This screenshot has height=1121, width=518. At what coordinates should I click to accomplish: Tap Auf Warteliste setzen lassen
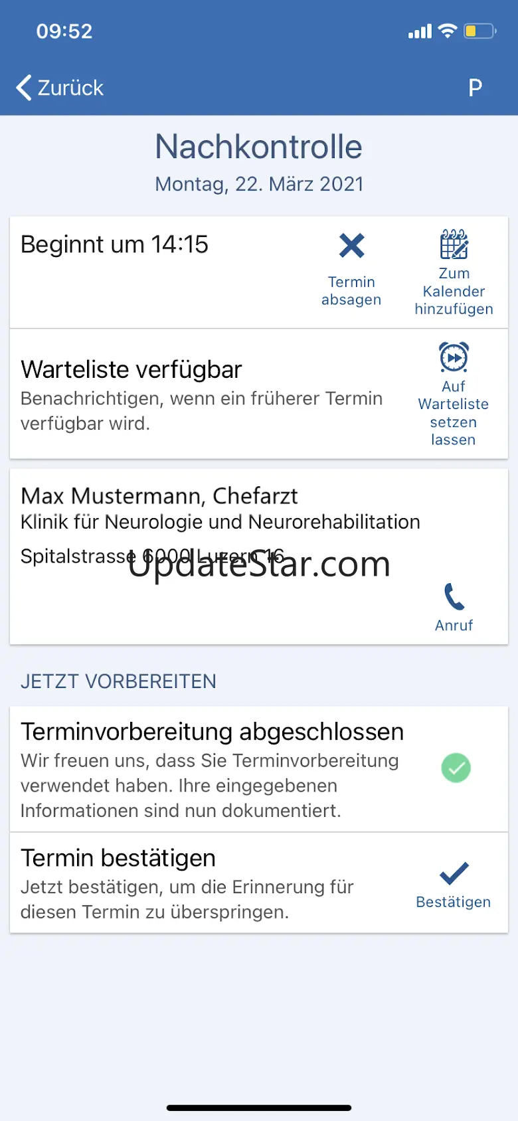pyautogui.click(x=454, y=413)
